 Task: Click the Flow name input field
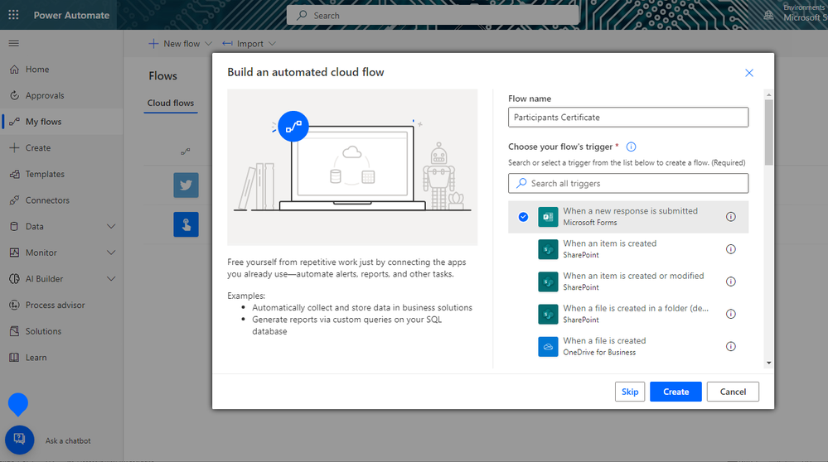pos(628,117)
